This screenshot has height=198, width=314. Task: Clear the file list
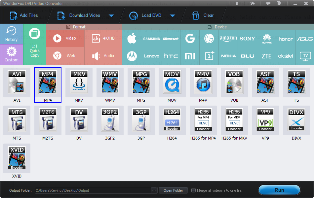(203, 16)
